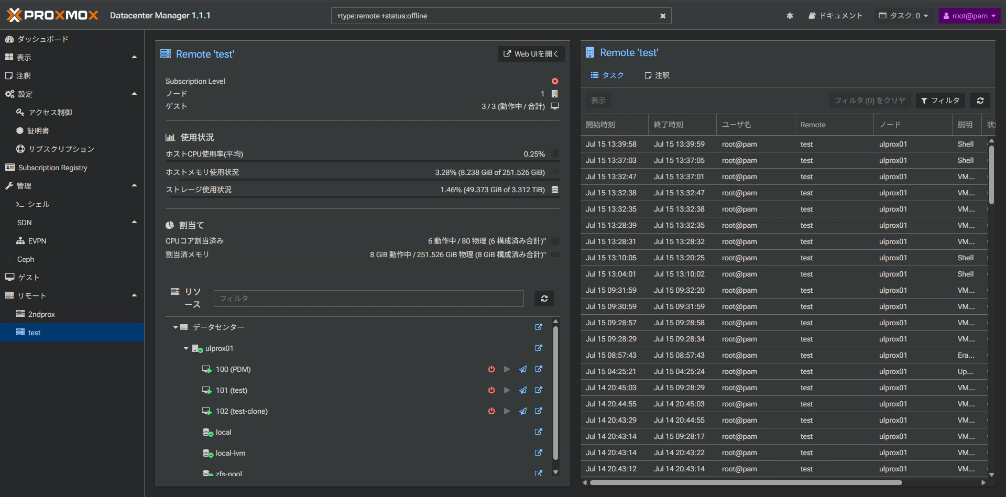
Task: Open the タスク: 0 dropdown
Action: (x=903, y=16)
